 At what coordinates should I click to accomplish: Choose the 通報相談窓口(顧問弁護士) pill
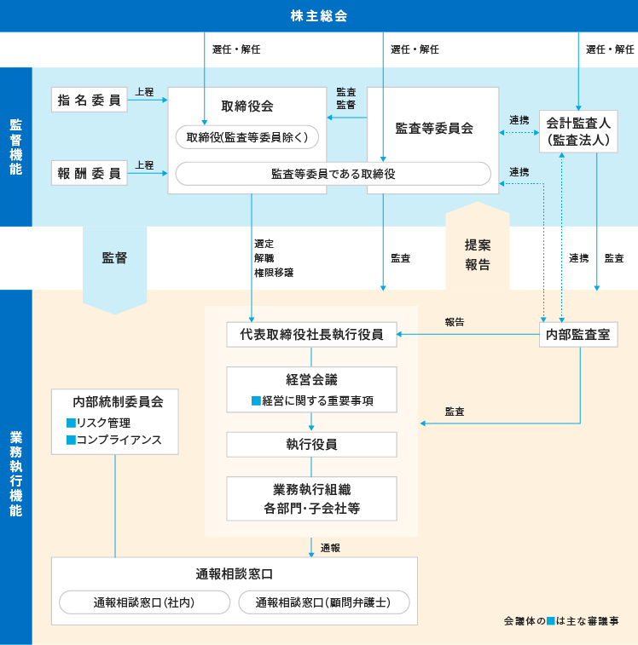point(324,602)
